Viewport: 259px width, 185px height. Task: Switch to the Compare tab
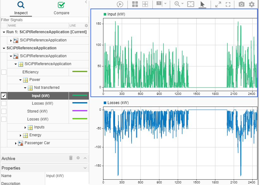[61, 9]
